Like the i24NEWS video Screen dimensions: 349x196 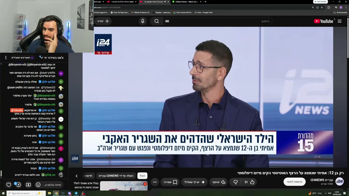pyautogui.click(x=249, y=182)
